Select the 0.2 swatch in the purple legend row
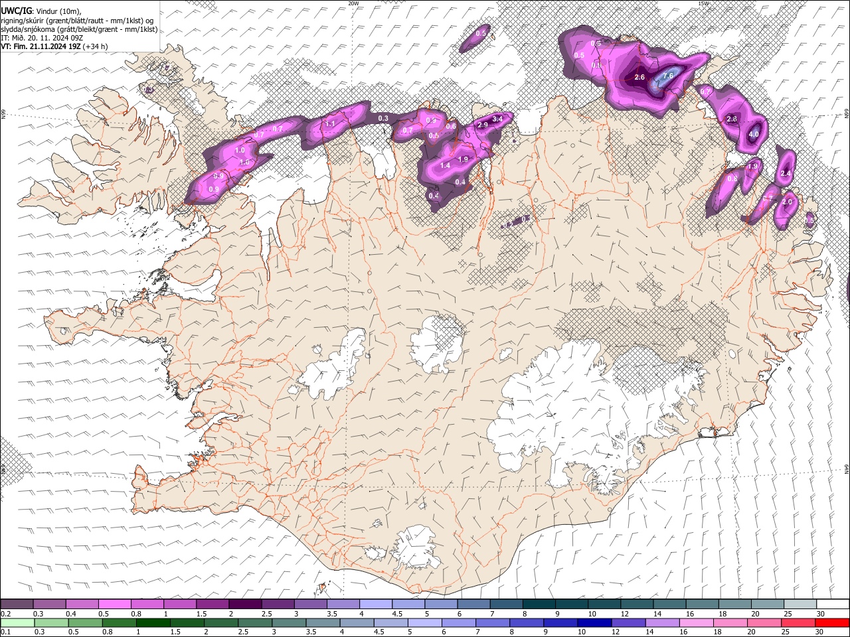This screenshot has width=850, height=637. (x=17, y=604)
